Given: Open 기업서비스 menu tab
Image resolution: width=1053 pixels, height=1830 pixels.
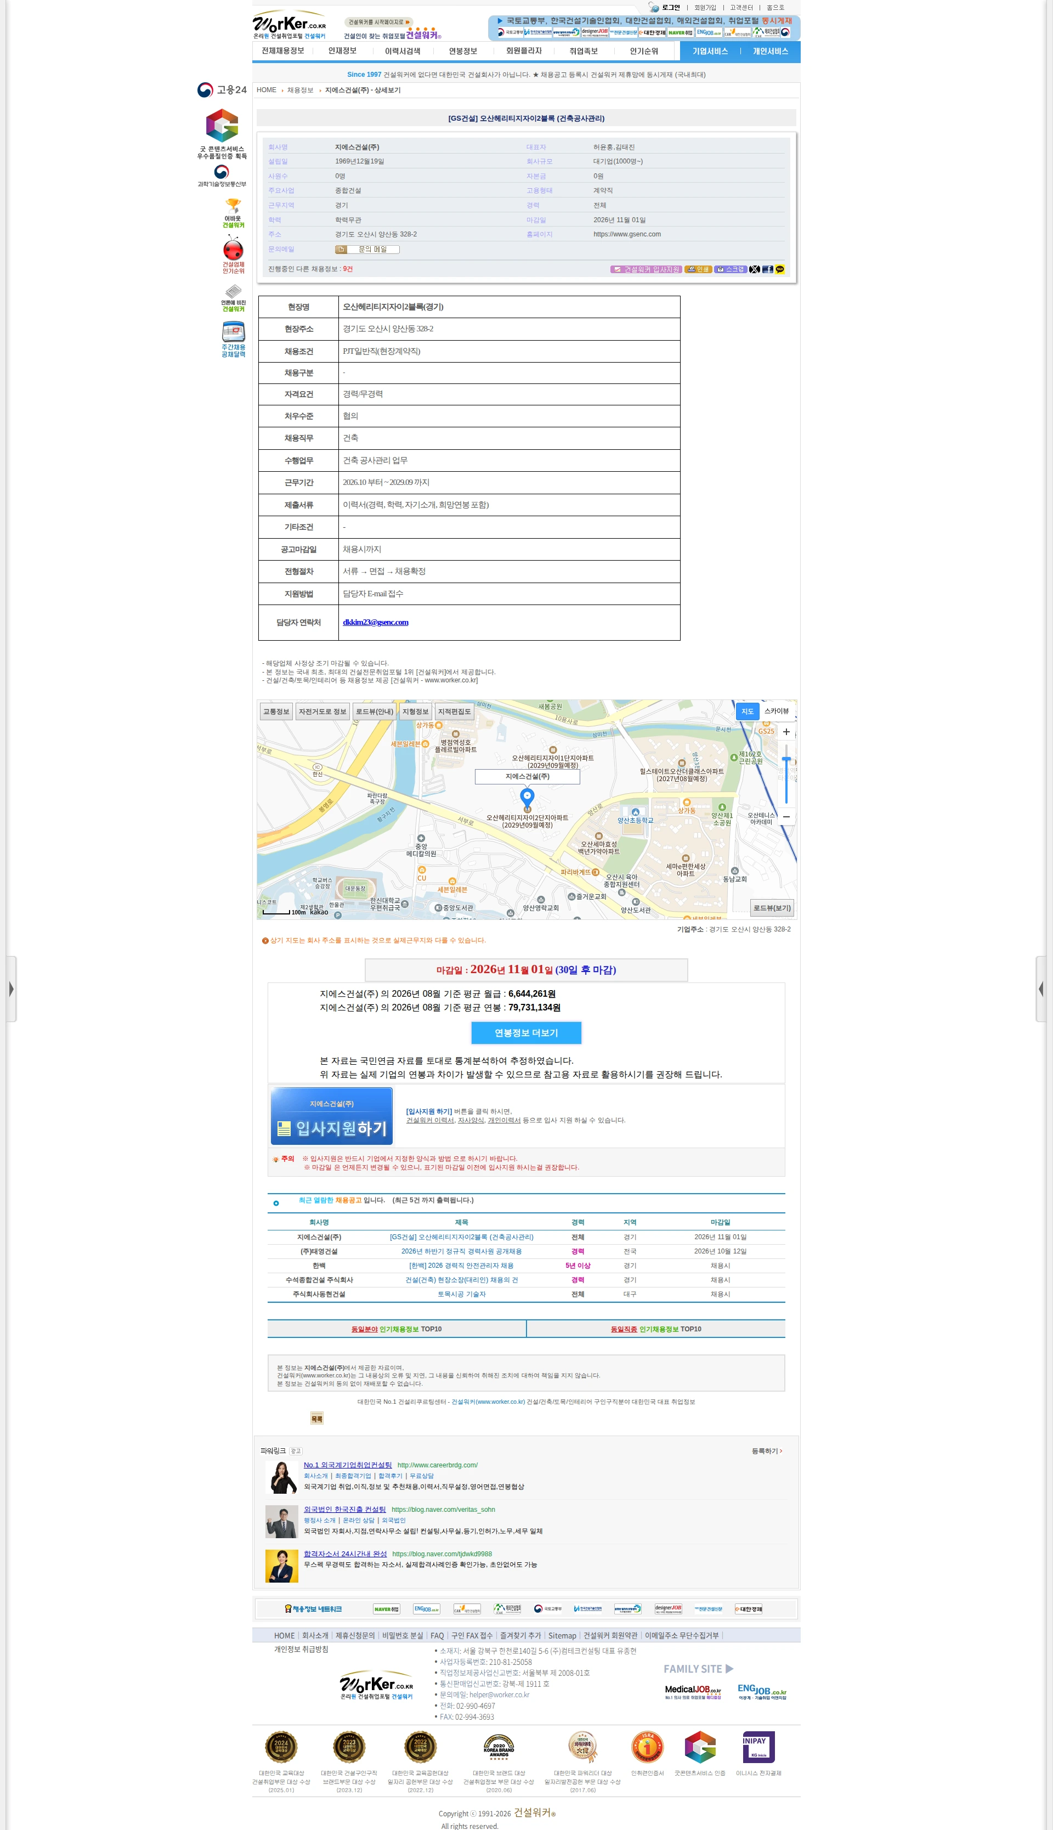Looking at the screenshot, I should coord(710,50).
